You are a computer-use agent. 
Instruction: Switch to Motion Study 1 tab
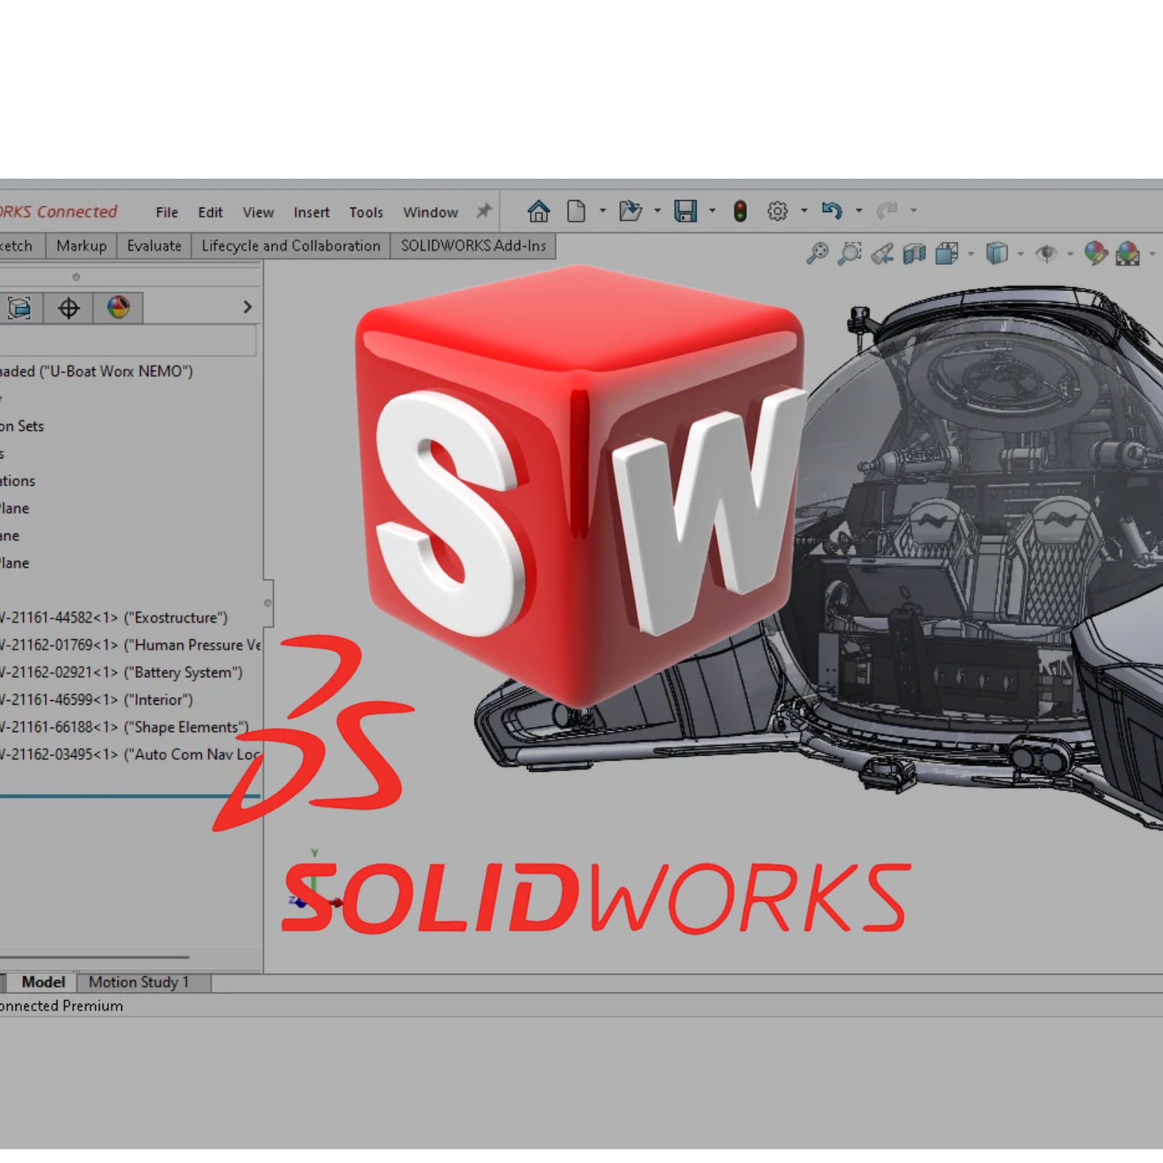coord(144,982)
